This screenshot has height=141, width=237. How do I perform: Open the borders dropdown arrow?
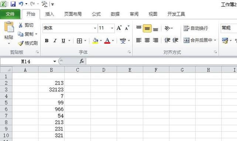tap(85, 41)
